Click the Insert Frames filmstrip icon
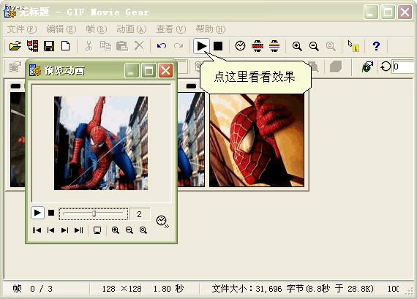 click(32, 46)
